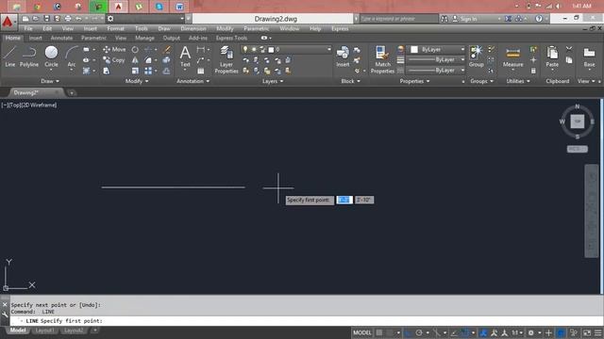Switch to the Manage ribbon tab
The image size is (604, 339).
[144, 38]
